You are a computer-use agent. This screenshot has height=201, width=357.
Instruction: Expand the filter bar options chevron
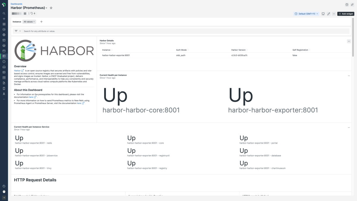(x=20, y=31)
